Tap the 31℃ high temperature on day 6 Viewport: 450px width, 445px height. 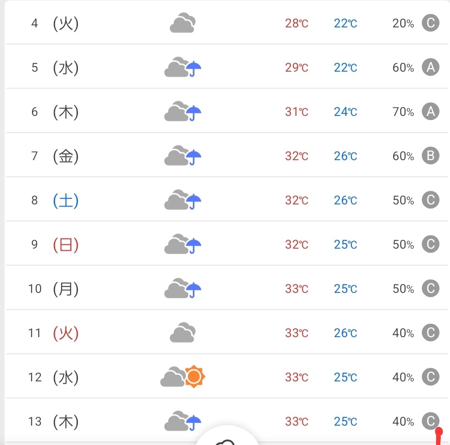pos(296,112)
